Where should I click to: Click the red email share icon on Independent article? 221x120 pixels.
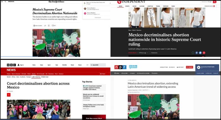pos(204,53)
